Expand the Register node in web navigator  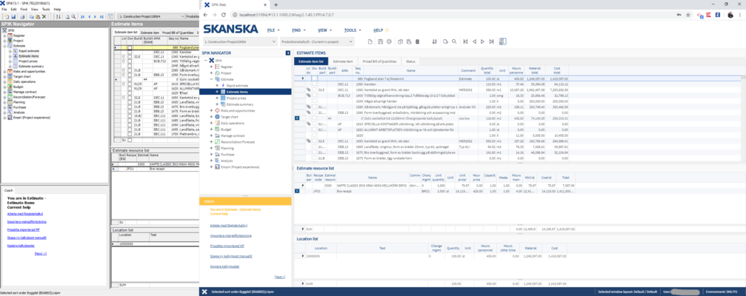pos(211,67)
